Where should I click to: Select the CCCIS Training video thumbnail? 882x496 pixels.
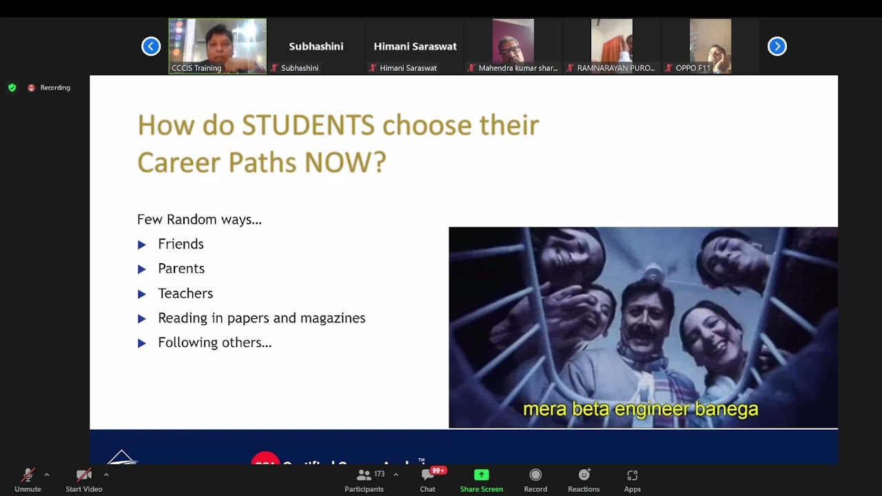click(x=218, y=46)
